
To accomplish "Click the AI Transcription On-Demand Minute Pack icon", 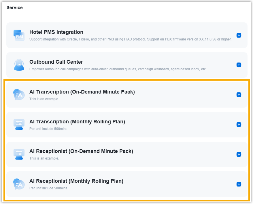I will coord(19,95).
